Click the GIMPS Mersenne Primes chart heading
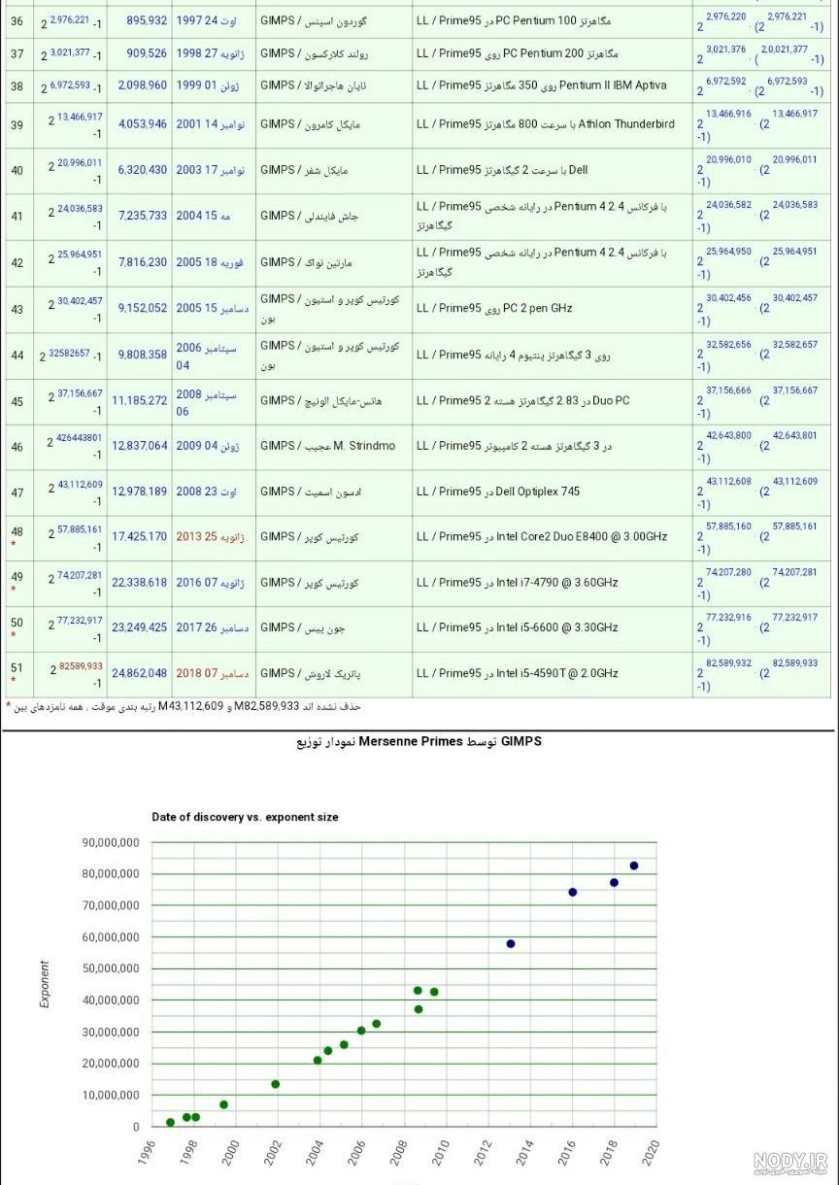 [x=419, y=741]
